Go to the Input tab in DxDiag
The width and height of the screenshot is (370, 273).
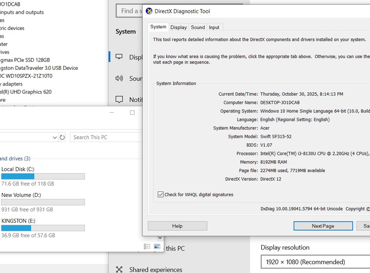coord(214,27)
